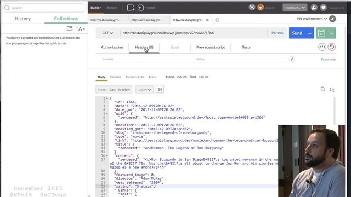The height and width of the screenshot is (197, 351).
Task: Open the bulk edit pencil for headers
Action: pyautogui.click(x=292, y=59)
